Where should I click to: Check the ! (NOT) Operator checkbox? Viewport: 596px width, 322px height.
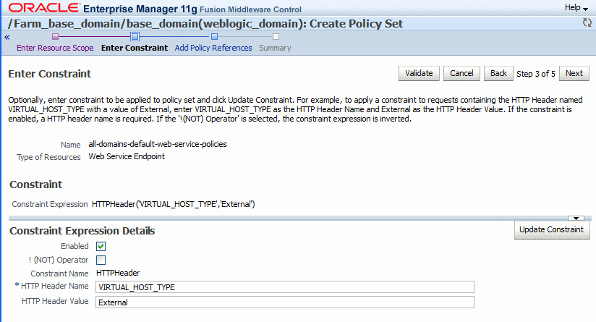[101, 260]
